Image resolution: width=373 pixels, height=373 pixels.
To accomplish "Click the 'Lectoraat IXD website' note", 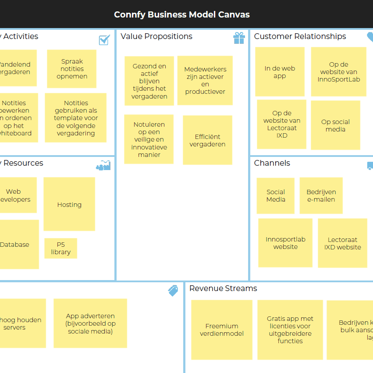I will (342, 243).
